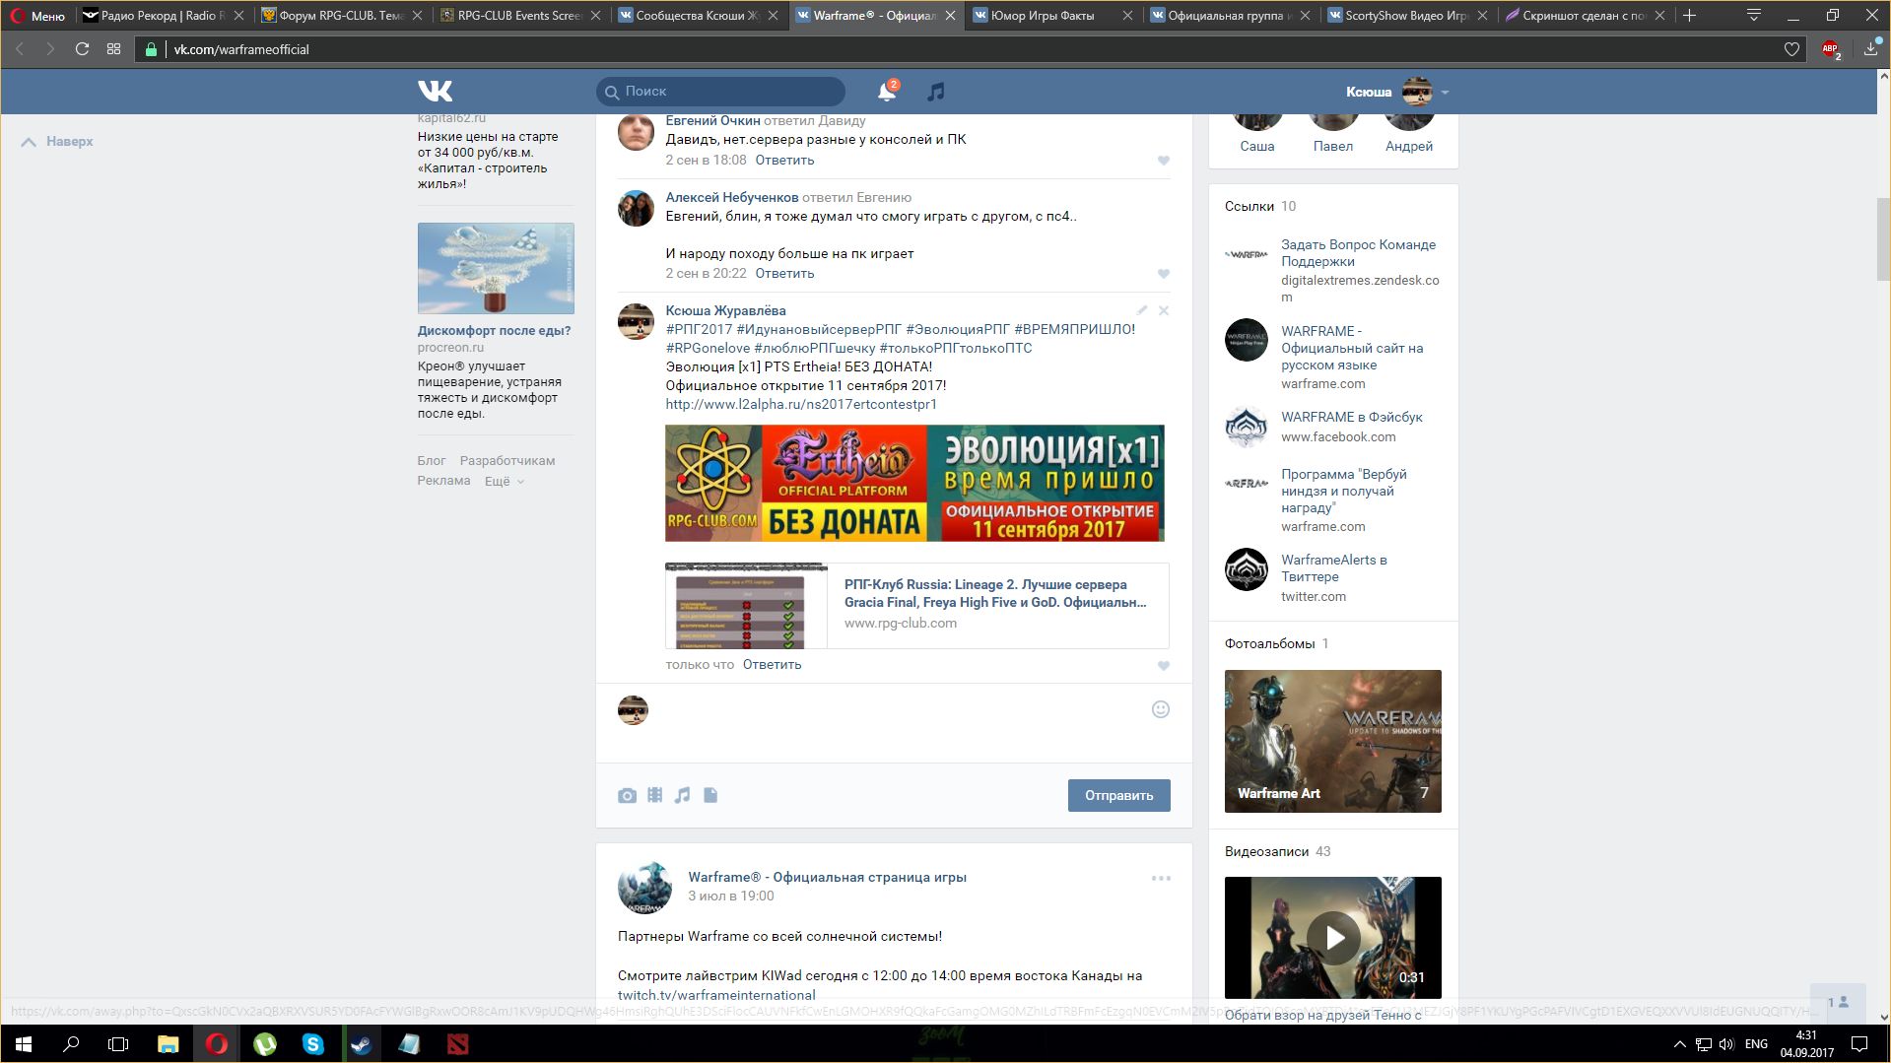Play the 0:31 video
The width and height of the screenshot is (1891, 1063).
click(x=1332, y=938)
